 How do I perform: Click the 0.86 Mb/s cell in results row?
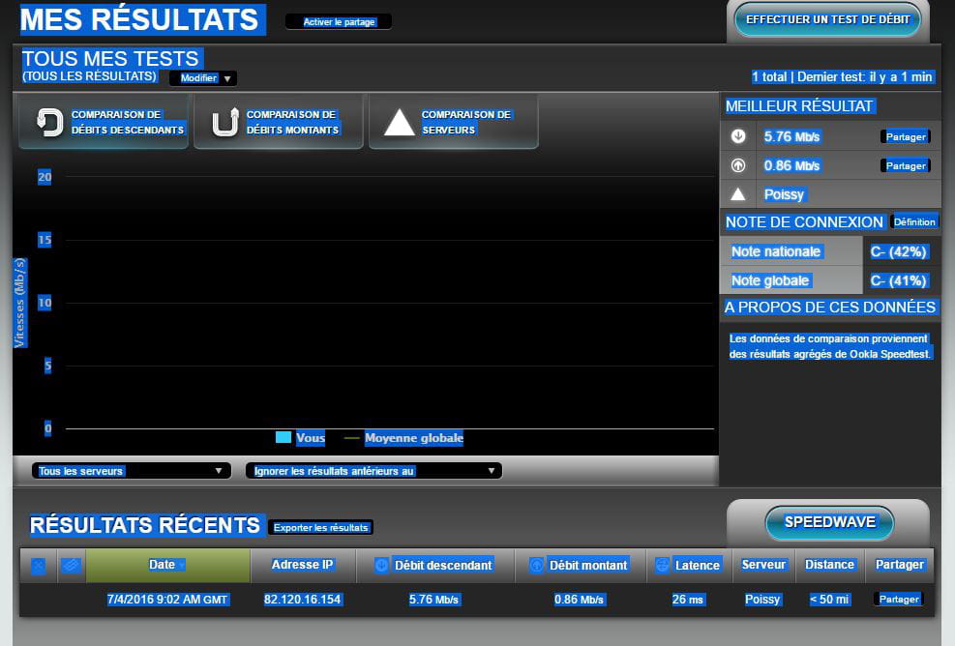(579, 600)
